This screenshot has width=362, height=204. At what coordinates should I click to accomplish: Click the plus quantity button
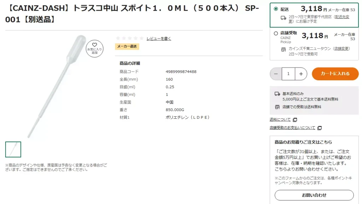[301, 74]
